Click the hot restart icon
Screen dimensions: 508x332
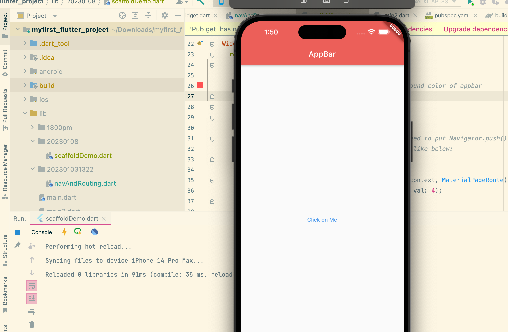tap(78, 232)
